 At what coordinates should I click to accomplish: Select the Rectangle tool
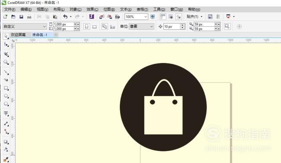coord(6,88)
